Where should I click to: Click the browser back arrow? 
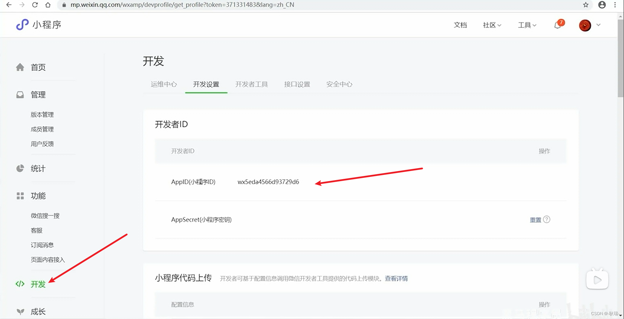(9, 5)
